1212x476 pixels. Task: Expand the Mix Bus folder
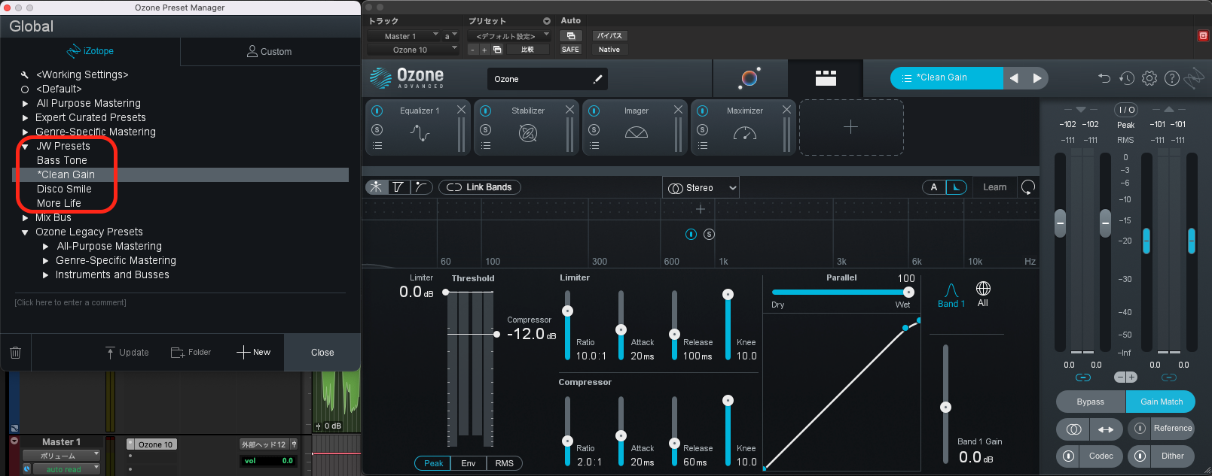(x=26, y=218)
